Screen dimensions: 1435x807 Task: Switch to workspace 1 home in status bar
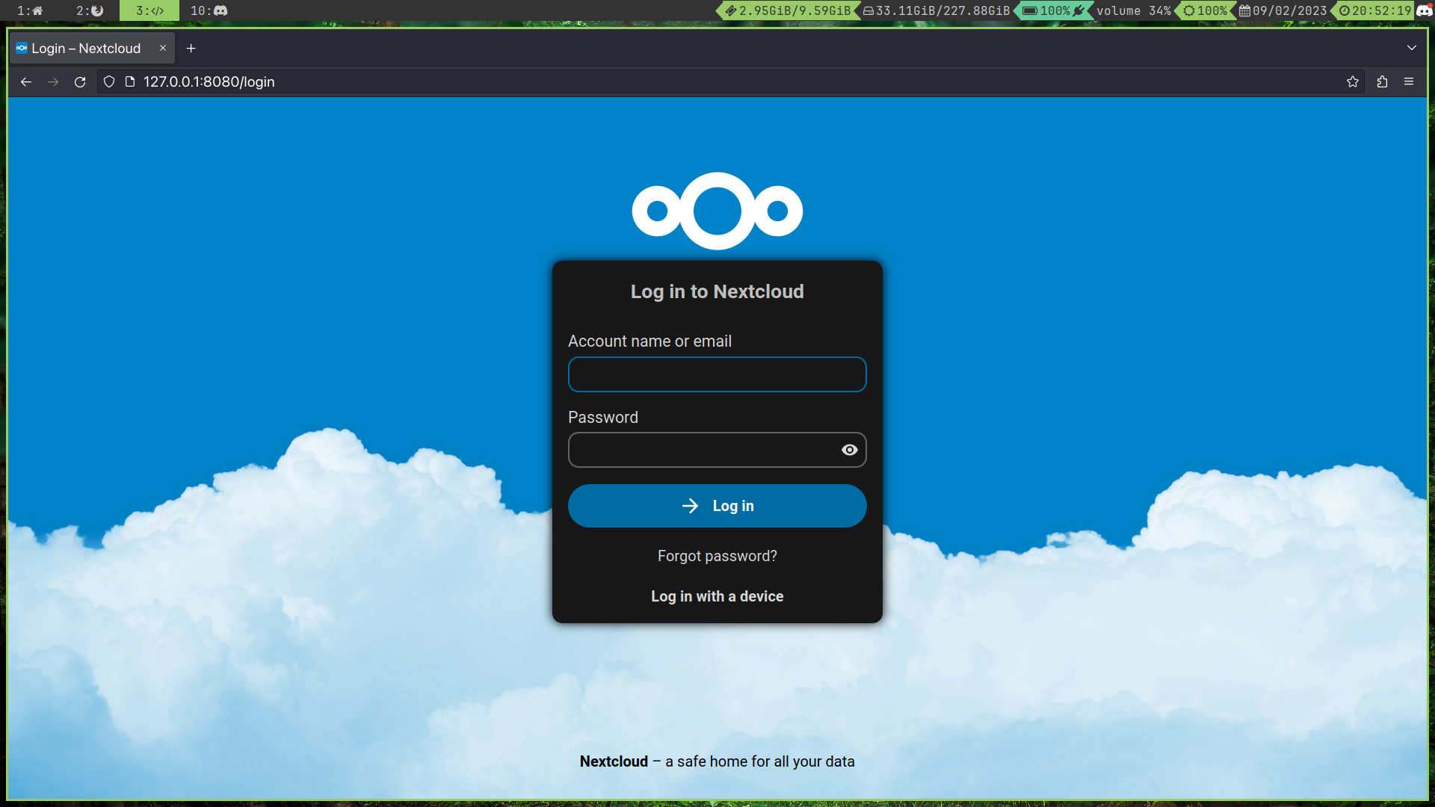[31, 10]
